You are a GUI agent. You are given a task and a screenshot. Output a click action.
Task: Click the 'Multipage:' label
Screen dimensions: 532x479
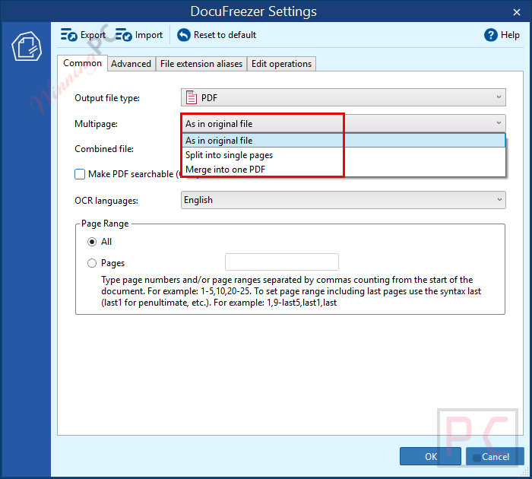[x=96, y=124]
